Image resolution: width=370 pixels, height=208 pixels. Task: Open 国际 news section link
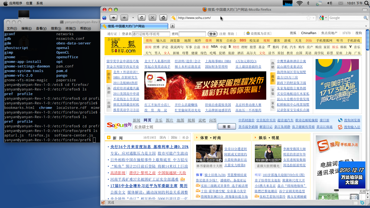pyautogui.click(x=174, y=138)
